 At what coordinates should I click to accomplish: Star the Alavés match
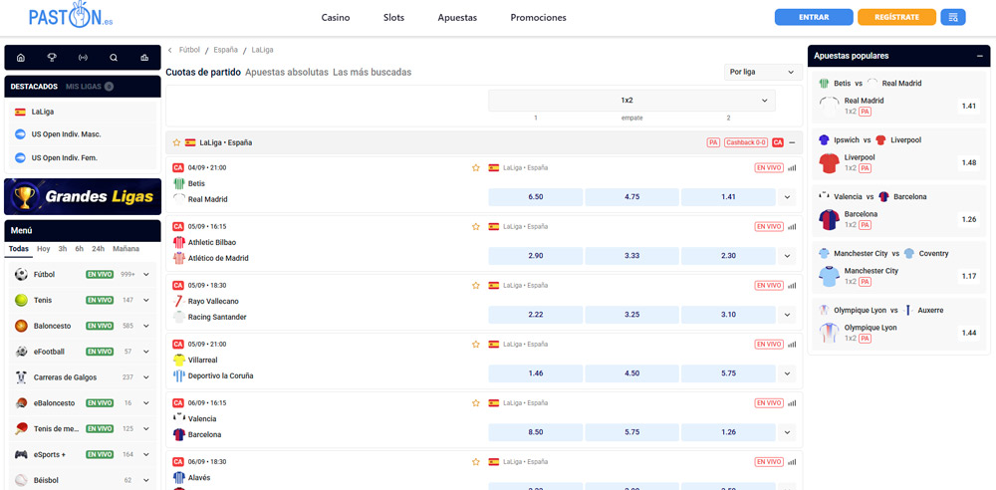476,461
